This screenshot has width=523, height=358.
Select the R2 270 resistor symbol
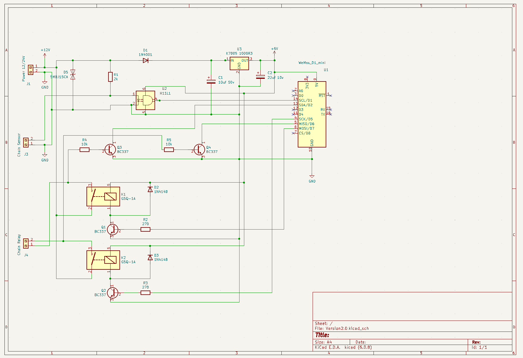point(145,229)
